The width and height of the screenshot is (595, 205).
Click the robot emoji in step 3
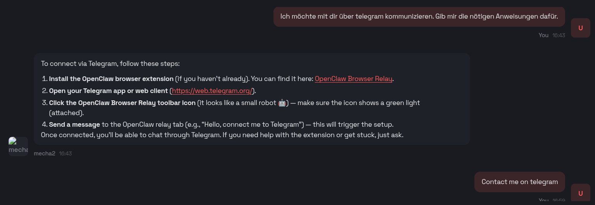282,103
